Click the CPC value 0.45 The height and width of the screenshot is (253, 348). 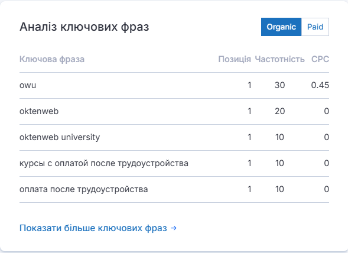[320, 85]
